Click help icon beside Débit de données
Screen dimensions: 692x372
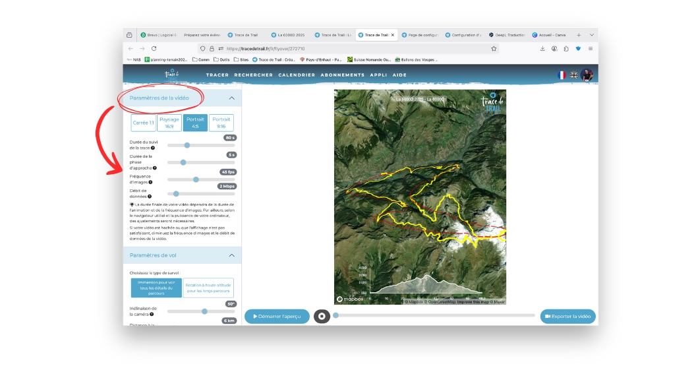(150, 196)
